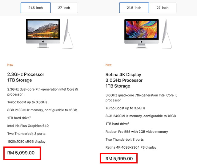Click the orange New label above 2.3GHz Processor
The height and width of the screenshot is (165, 197).
pos(10,65)
